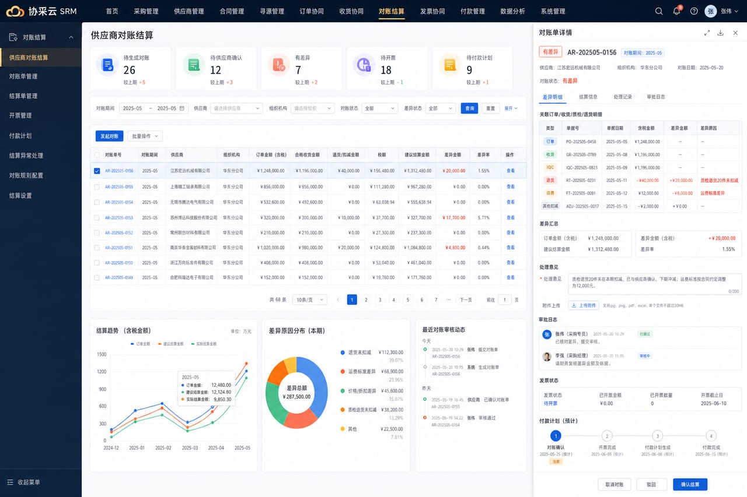Click the help question mark icon

click(x=694, y=11)
